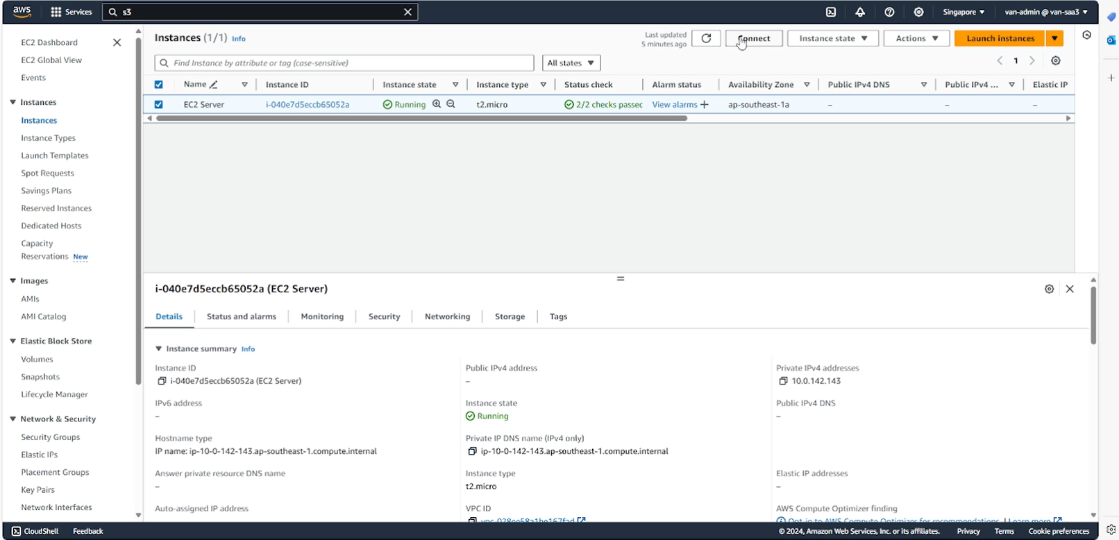Open Feedback in the footer
The width and height of the screenshot is (1119, 540).
click(x=87, y=531)
